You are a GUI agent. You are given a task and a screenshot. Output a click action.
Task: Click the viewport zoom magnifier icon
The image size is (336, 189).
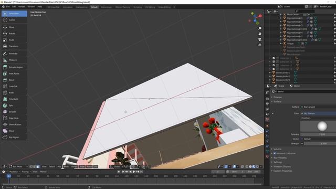[260, 28]
